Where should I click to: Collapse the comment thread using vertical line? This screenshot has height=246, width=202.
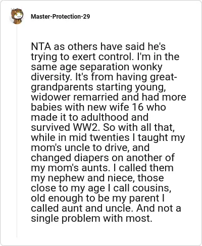[x=17, y=131]
